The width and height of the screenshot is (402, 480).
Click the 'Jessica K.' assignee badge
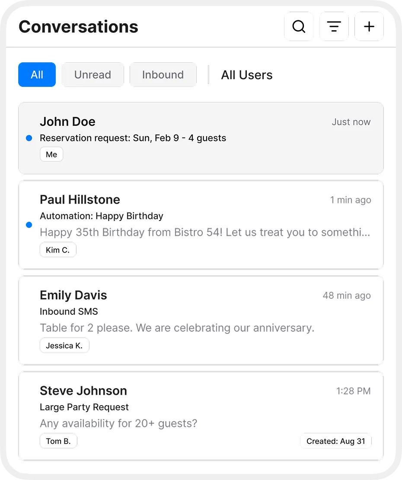[x=64, y=345]
